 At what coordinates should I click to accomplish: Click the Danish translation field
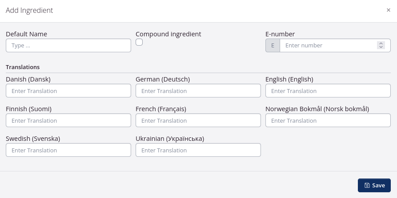click(68, 91)
